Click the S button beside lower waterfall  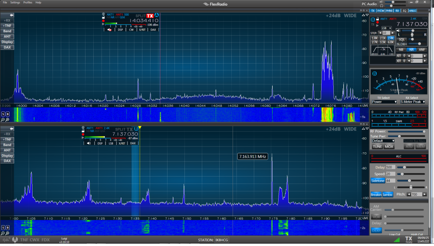pos(3,227)
